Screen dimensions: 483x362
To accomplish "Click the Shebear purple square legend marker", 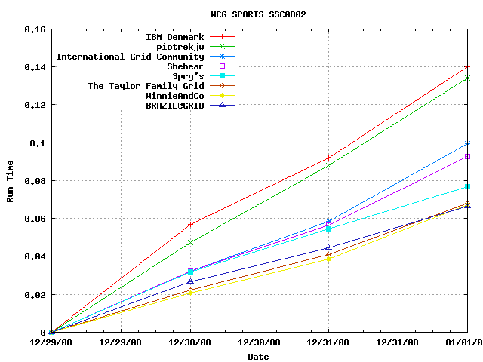I will click(x=221, y=66).
